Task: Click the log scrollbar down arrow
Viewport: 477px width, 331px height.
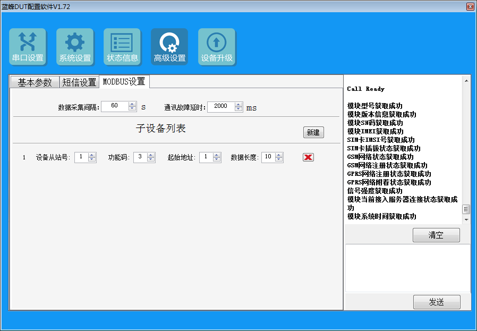Action: 466,219
